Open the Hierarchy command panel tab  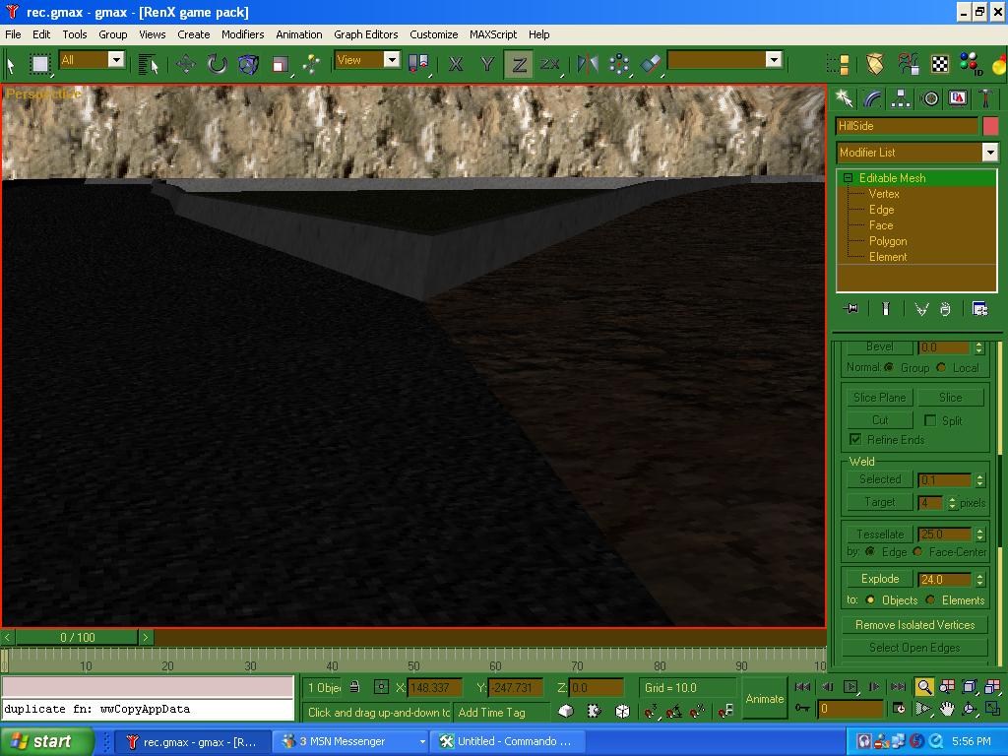900,98
